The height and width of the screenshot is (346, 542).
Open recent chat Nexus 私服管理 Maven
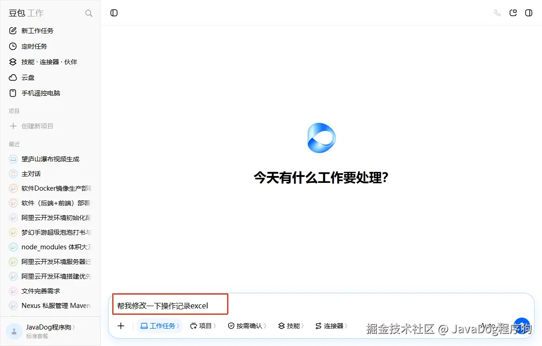tap(50, 306)
